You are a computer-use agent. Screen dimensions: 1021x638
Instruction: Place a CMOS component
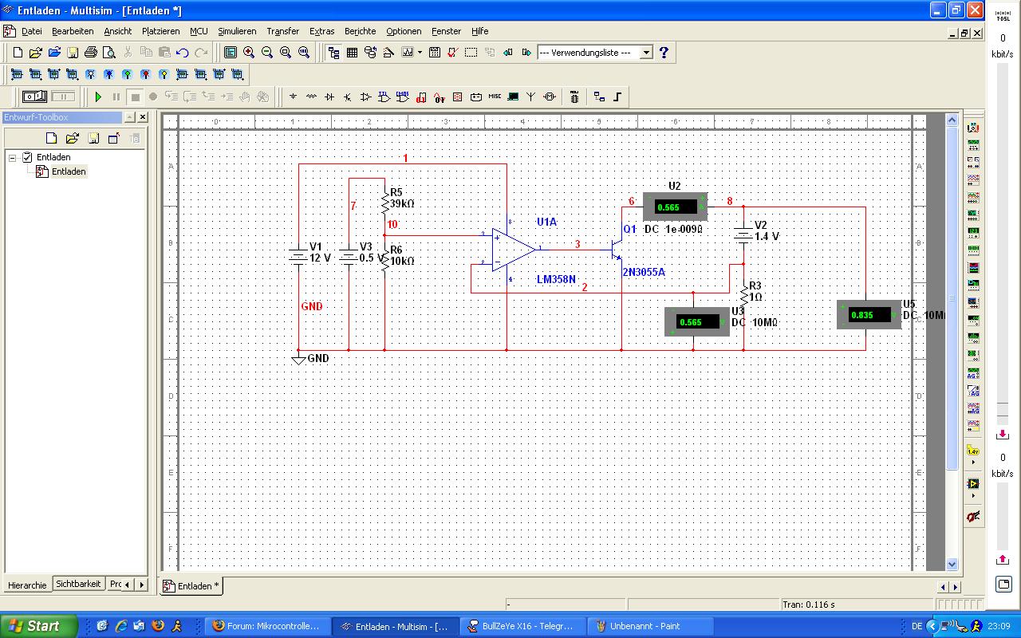tap(403, 96)
